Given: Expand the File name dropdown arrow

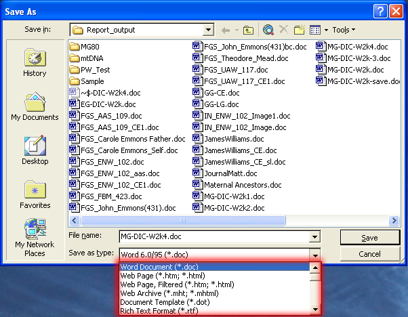Looking at the screenshot, I should point(314,237).
